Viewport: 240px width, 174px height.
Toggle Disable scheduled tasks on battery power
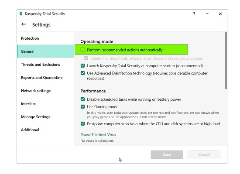click(82, 99)
